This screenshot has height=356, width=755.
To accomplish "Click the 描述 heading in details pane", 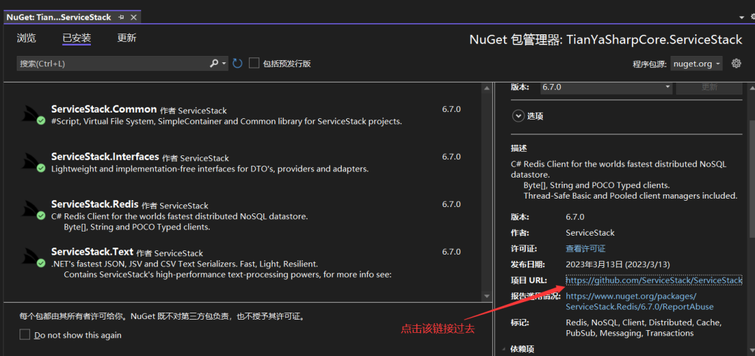I will [x=519, y=148].
